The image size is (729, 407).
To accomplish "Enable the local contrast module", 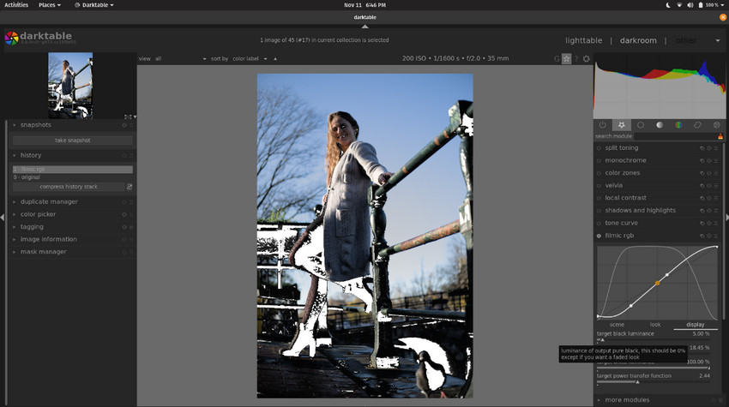I will (599, 199).
